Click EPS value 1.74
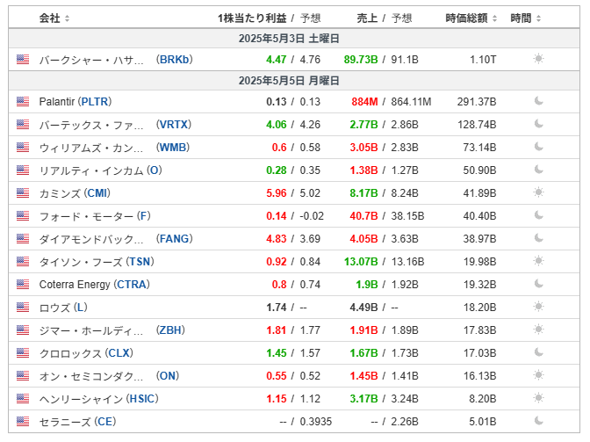 (277, 308)
